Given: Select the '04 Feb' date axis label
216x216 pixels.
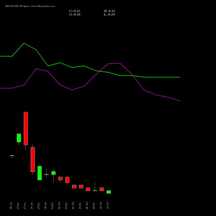Looking at the screenshot, I should click(x=73, y=206).
